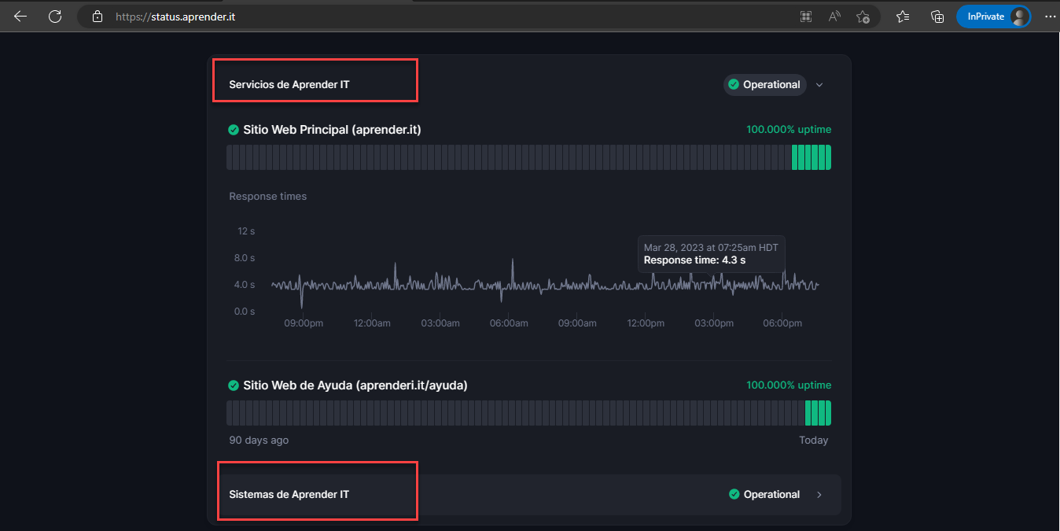Screen dimensions: 1060x531
Task: Add this page to favorites
Action: point(863,17)
